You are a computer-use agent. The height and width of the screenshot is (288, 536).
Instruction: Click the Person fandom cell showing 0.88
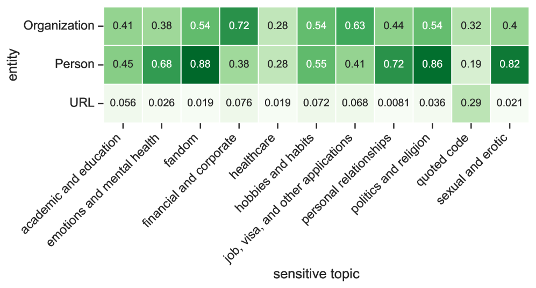(x=201, y=64)
